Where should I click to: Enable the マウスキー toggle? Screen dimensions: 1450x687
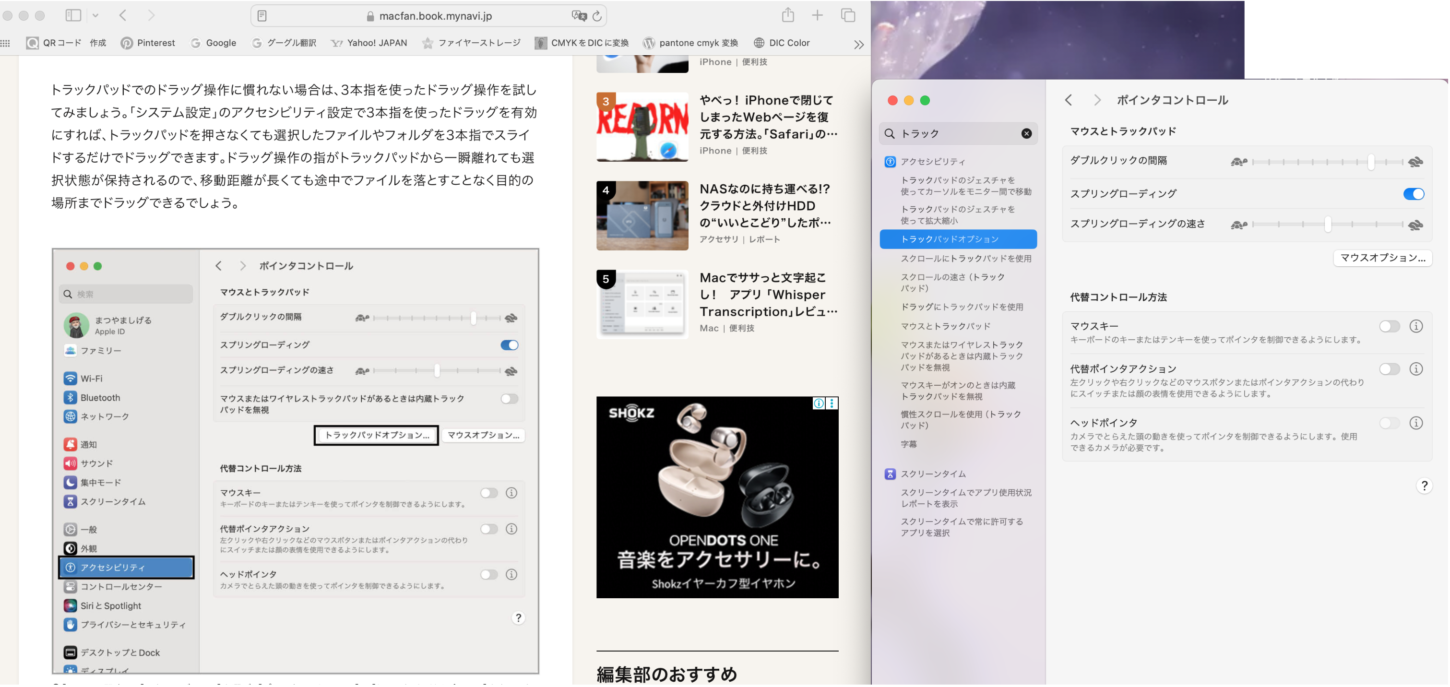click(x=1389, y=326)
